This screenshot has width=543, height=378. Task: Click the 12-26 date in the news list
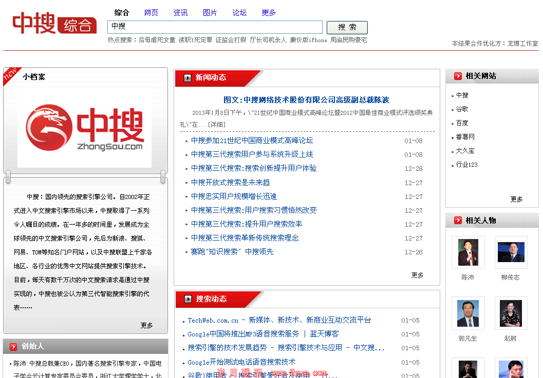[x=414, y=252]
